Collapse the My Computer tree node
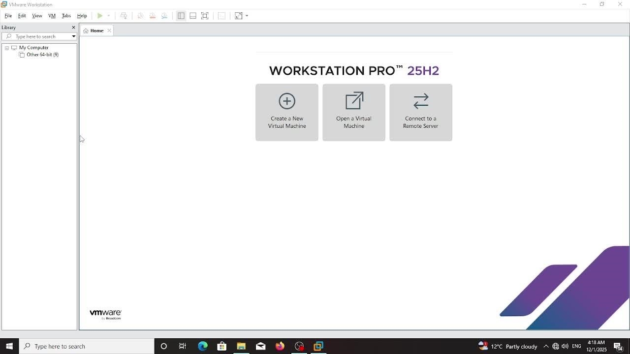 [7, 48]
